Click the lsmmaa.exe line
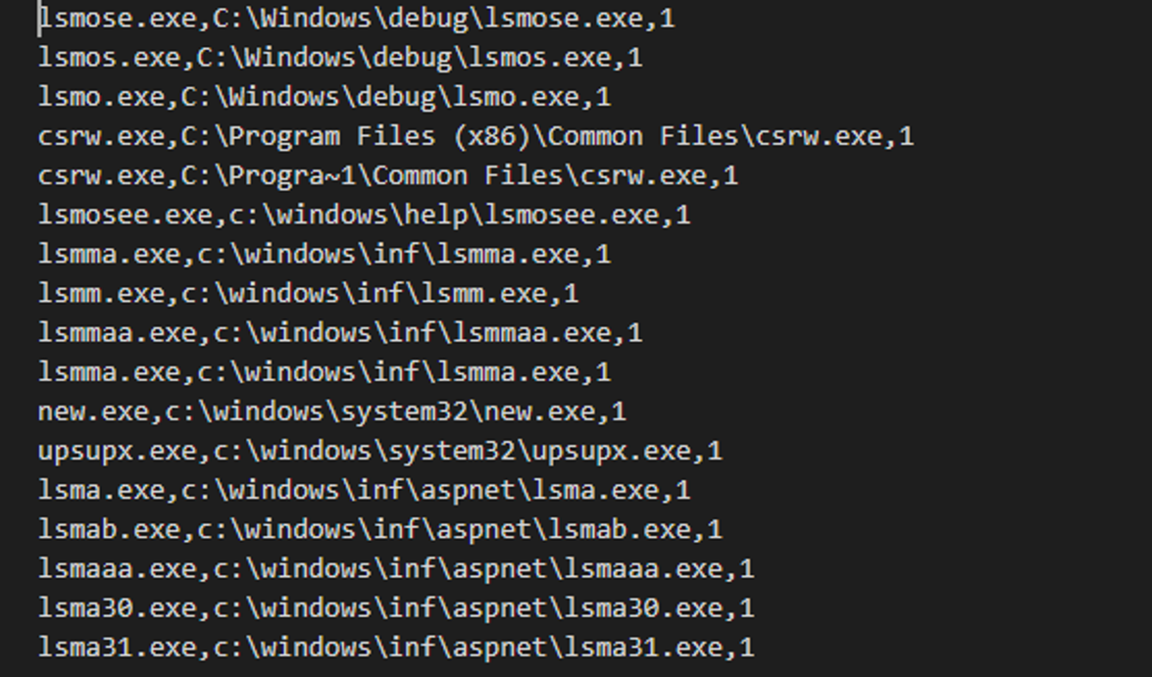This screenshot has width=1152, height=677. [x=340, y=333]
